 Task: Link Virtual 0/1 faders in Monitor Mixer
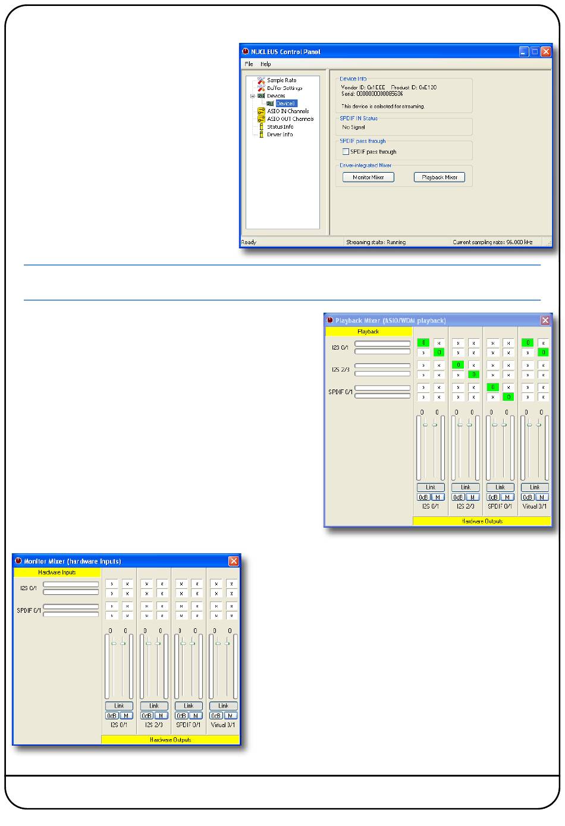point(223,706)
